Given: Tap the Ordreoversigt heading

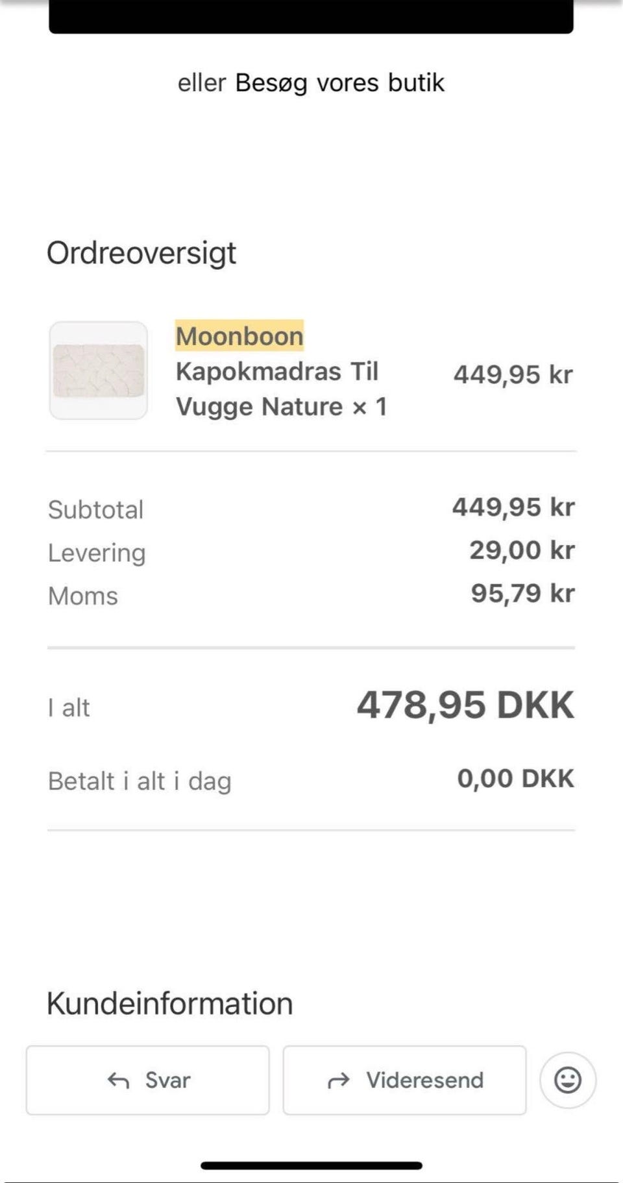Looking at the screenshot, I should point(141,253).
